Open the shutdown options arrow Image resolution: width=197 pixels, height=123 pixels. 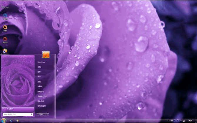click(x=47, y=114)
